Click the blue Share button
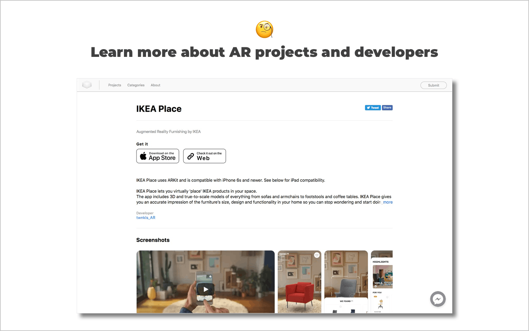 [387, 108]
